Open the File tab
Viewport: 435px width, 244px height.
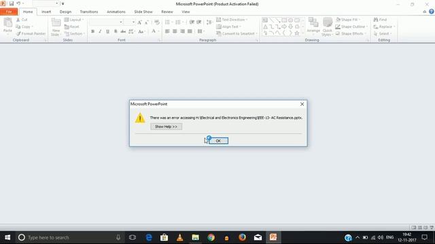(x=9, y=12)
